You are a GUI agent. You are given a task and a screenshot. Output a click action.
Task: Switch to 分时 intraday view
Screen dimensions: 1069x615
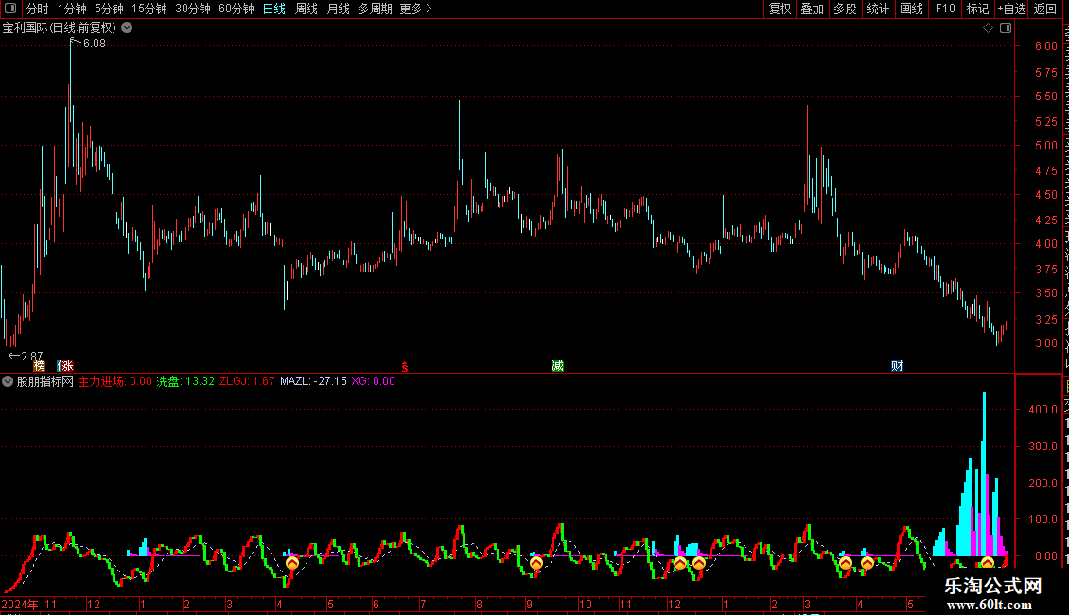tap(38, 9)
